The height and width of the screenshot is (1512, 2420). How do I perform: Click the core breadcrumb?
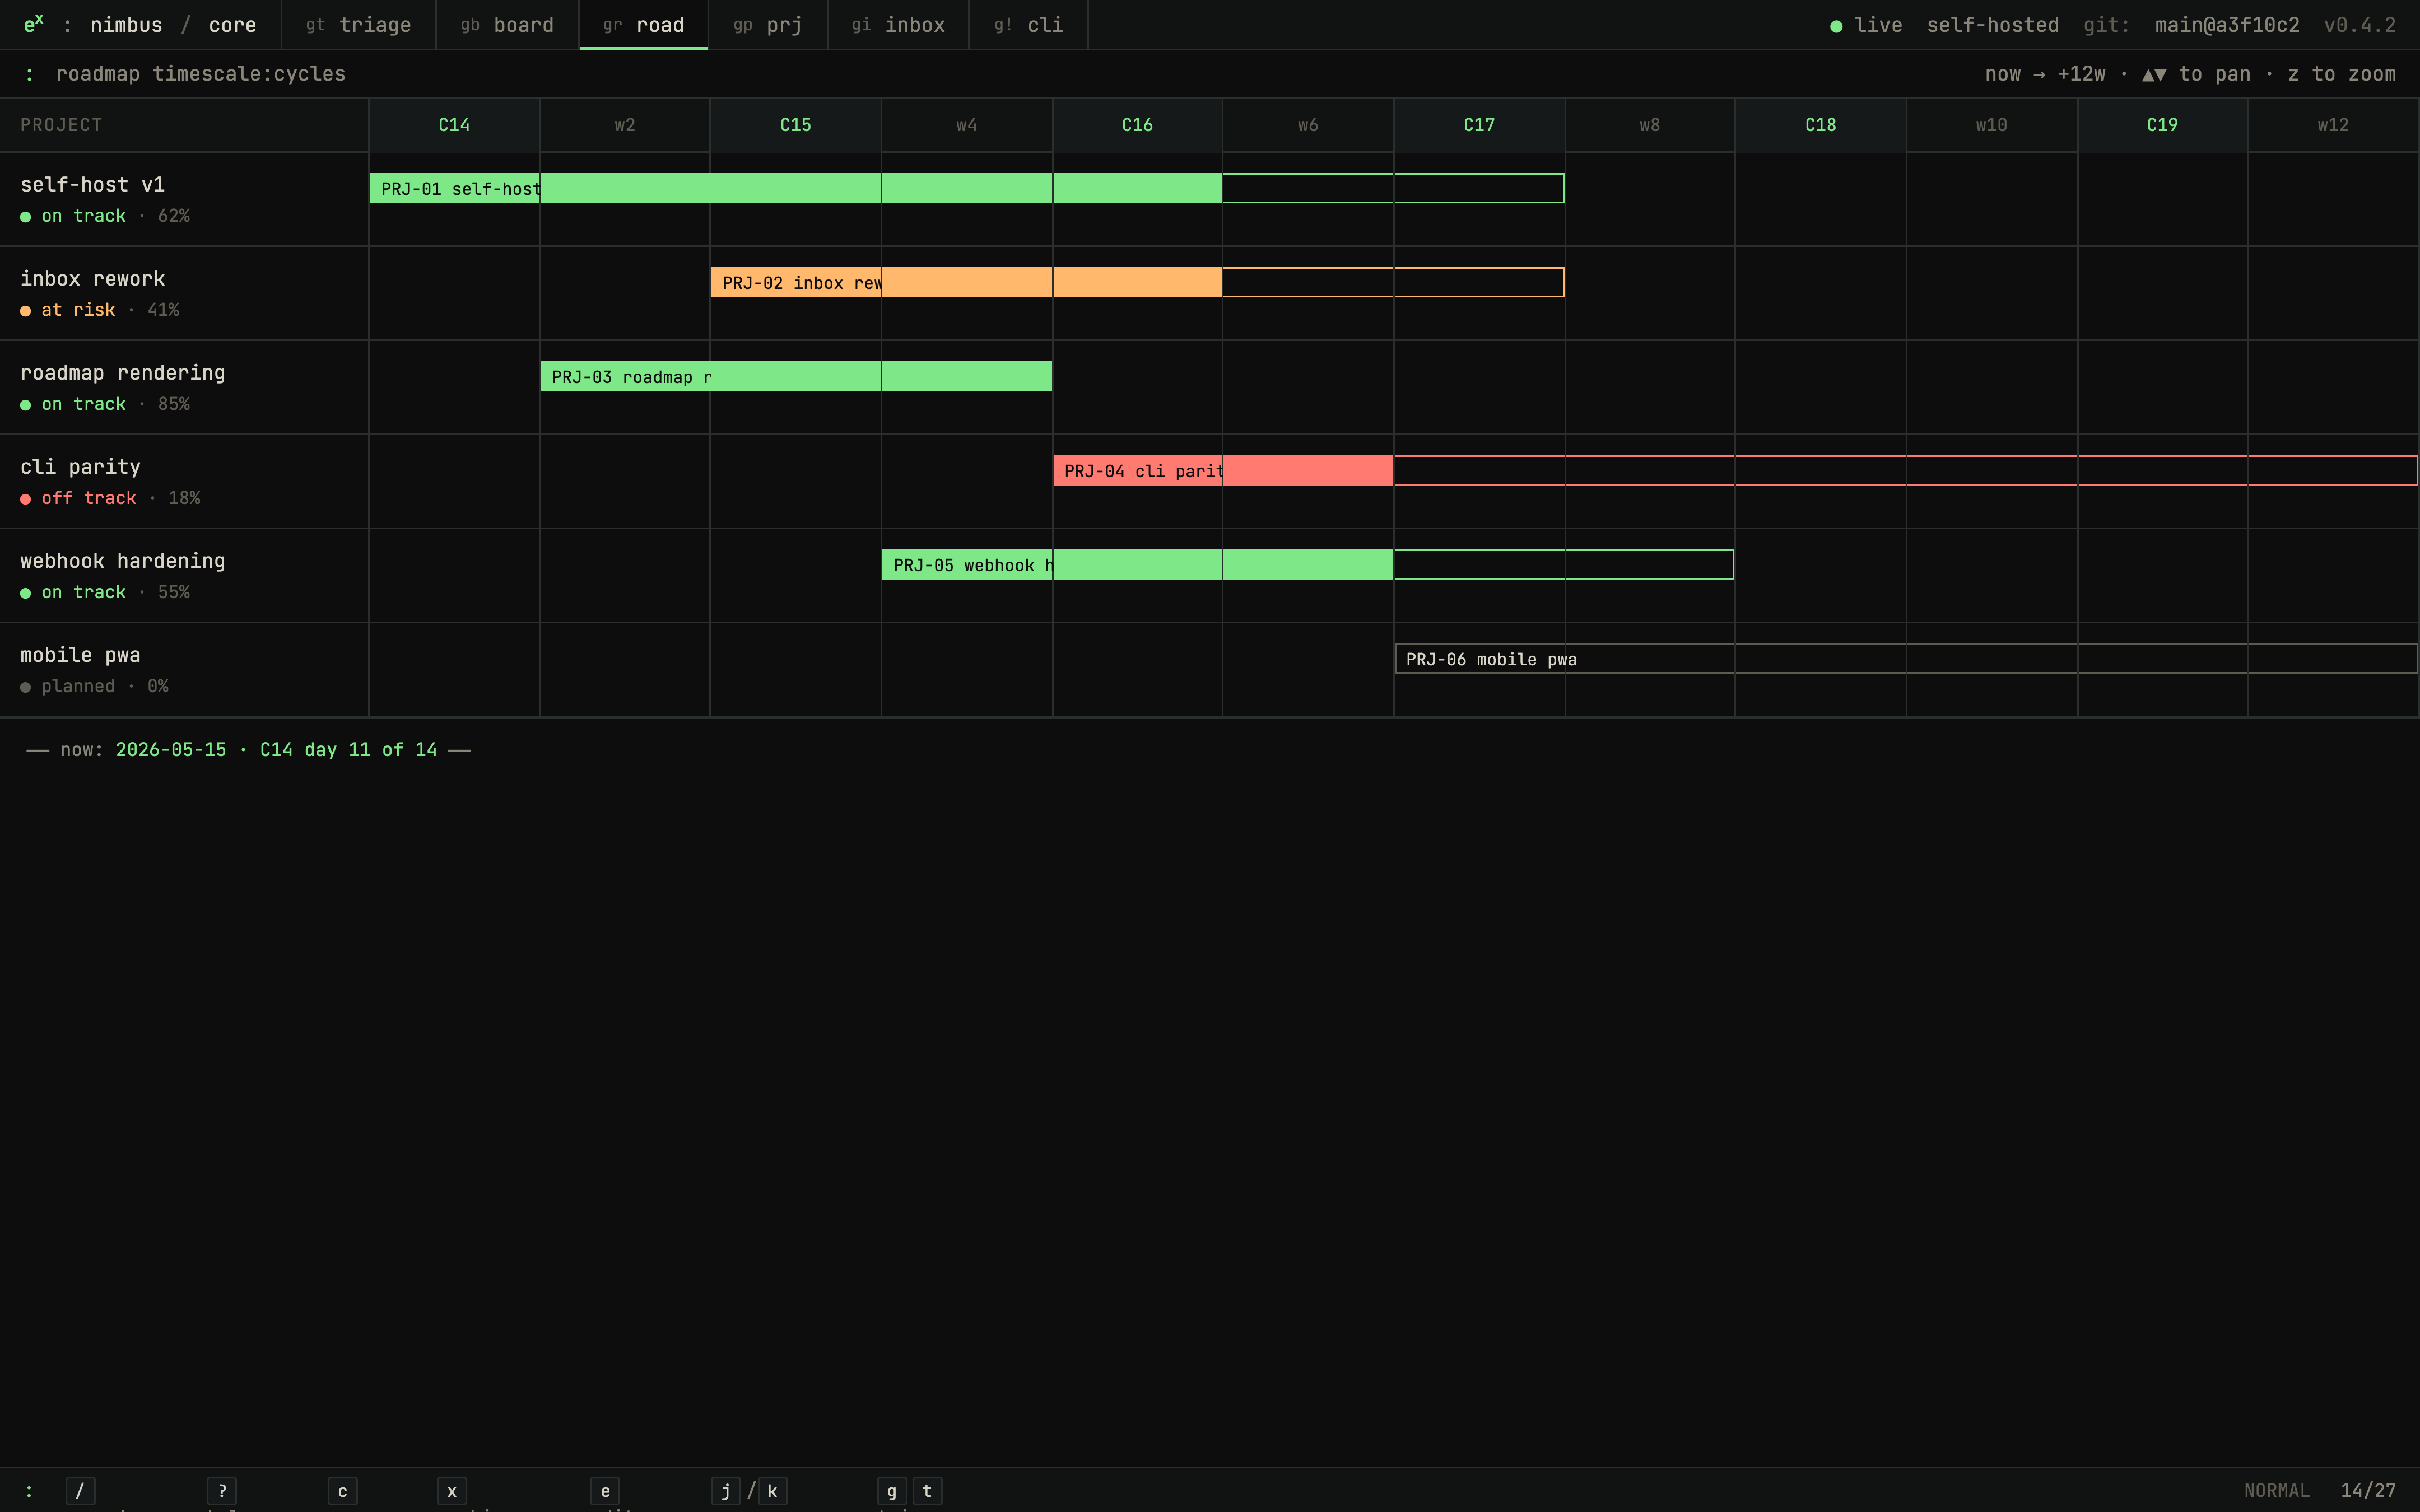[x=232, y=25]
